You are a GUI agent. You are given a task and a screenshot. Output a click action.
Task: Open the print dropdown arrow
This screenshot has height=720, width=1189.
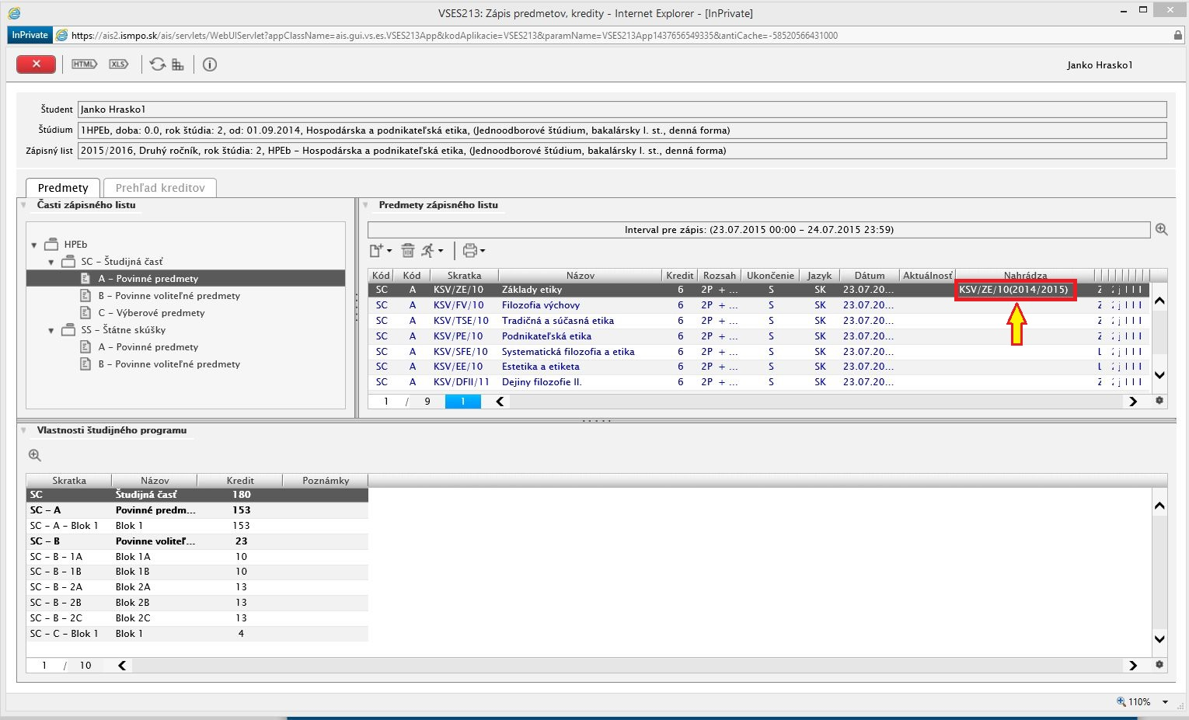click(x=483, y=251)
